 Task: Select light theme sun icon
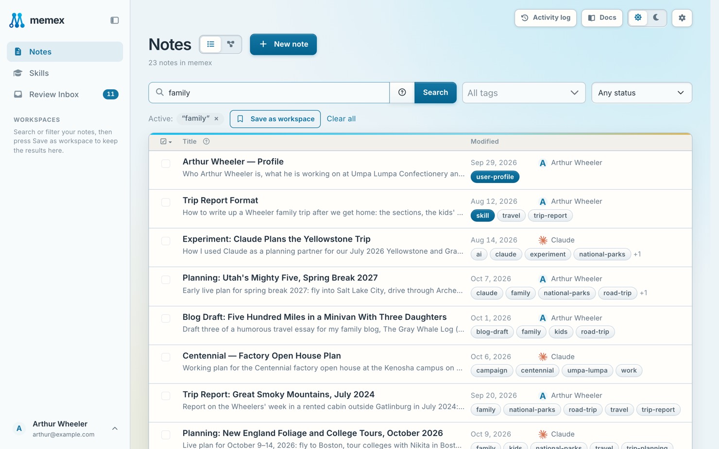coord(638,18)
